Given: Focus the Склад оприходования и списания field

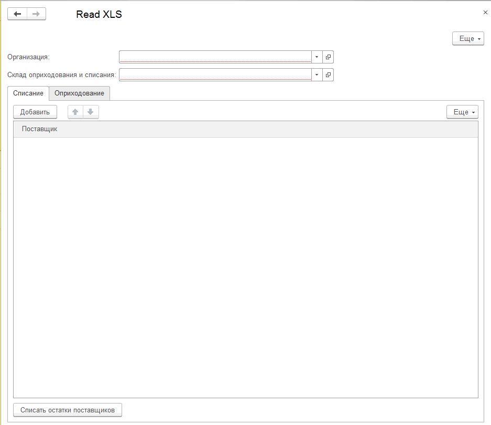Looking at the screenshot, I should point(215,75).
